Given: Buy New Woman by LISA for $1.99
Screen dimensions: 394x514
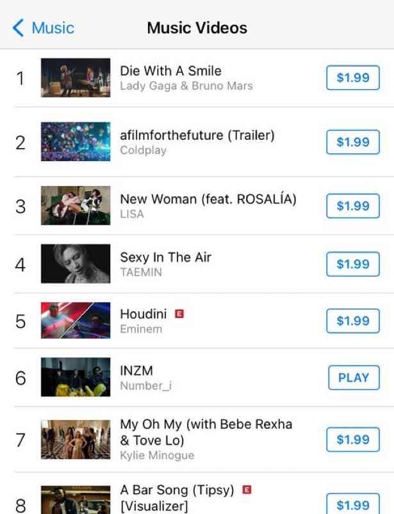Looking at the screenshot, I should click(x=353, y=205).
